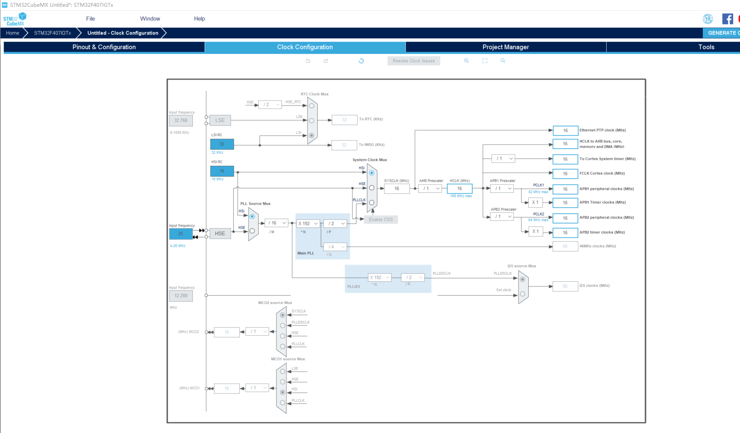Click the HSE input frequency field 25
This screenshot has height=433, width=740.
click(181, 234)
